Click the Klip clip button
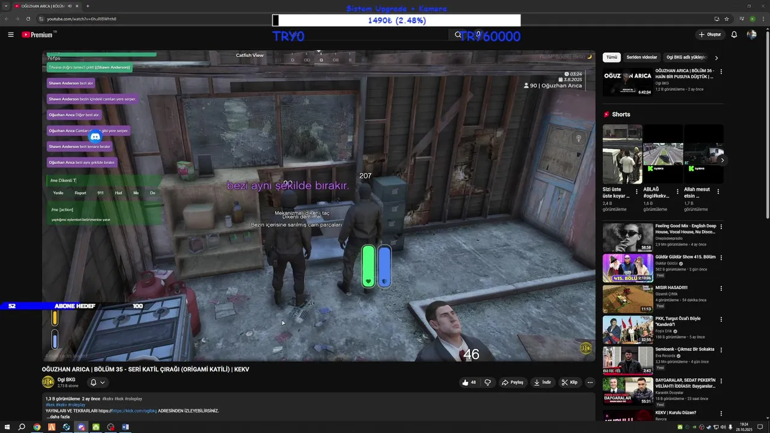 pos(569,382)
